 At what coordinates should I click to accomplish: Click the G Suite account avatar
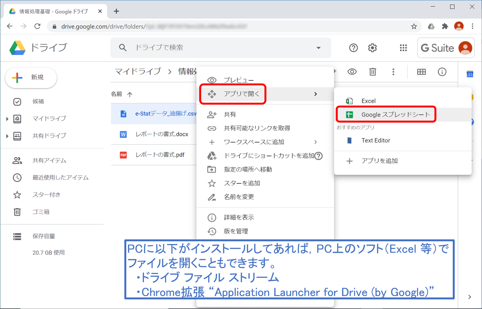(x=465, y=48)
